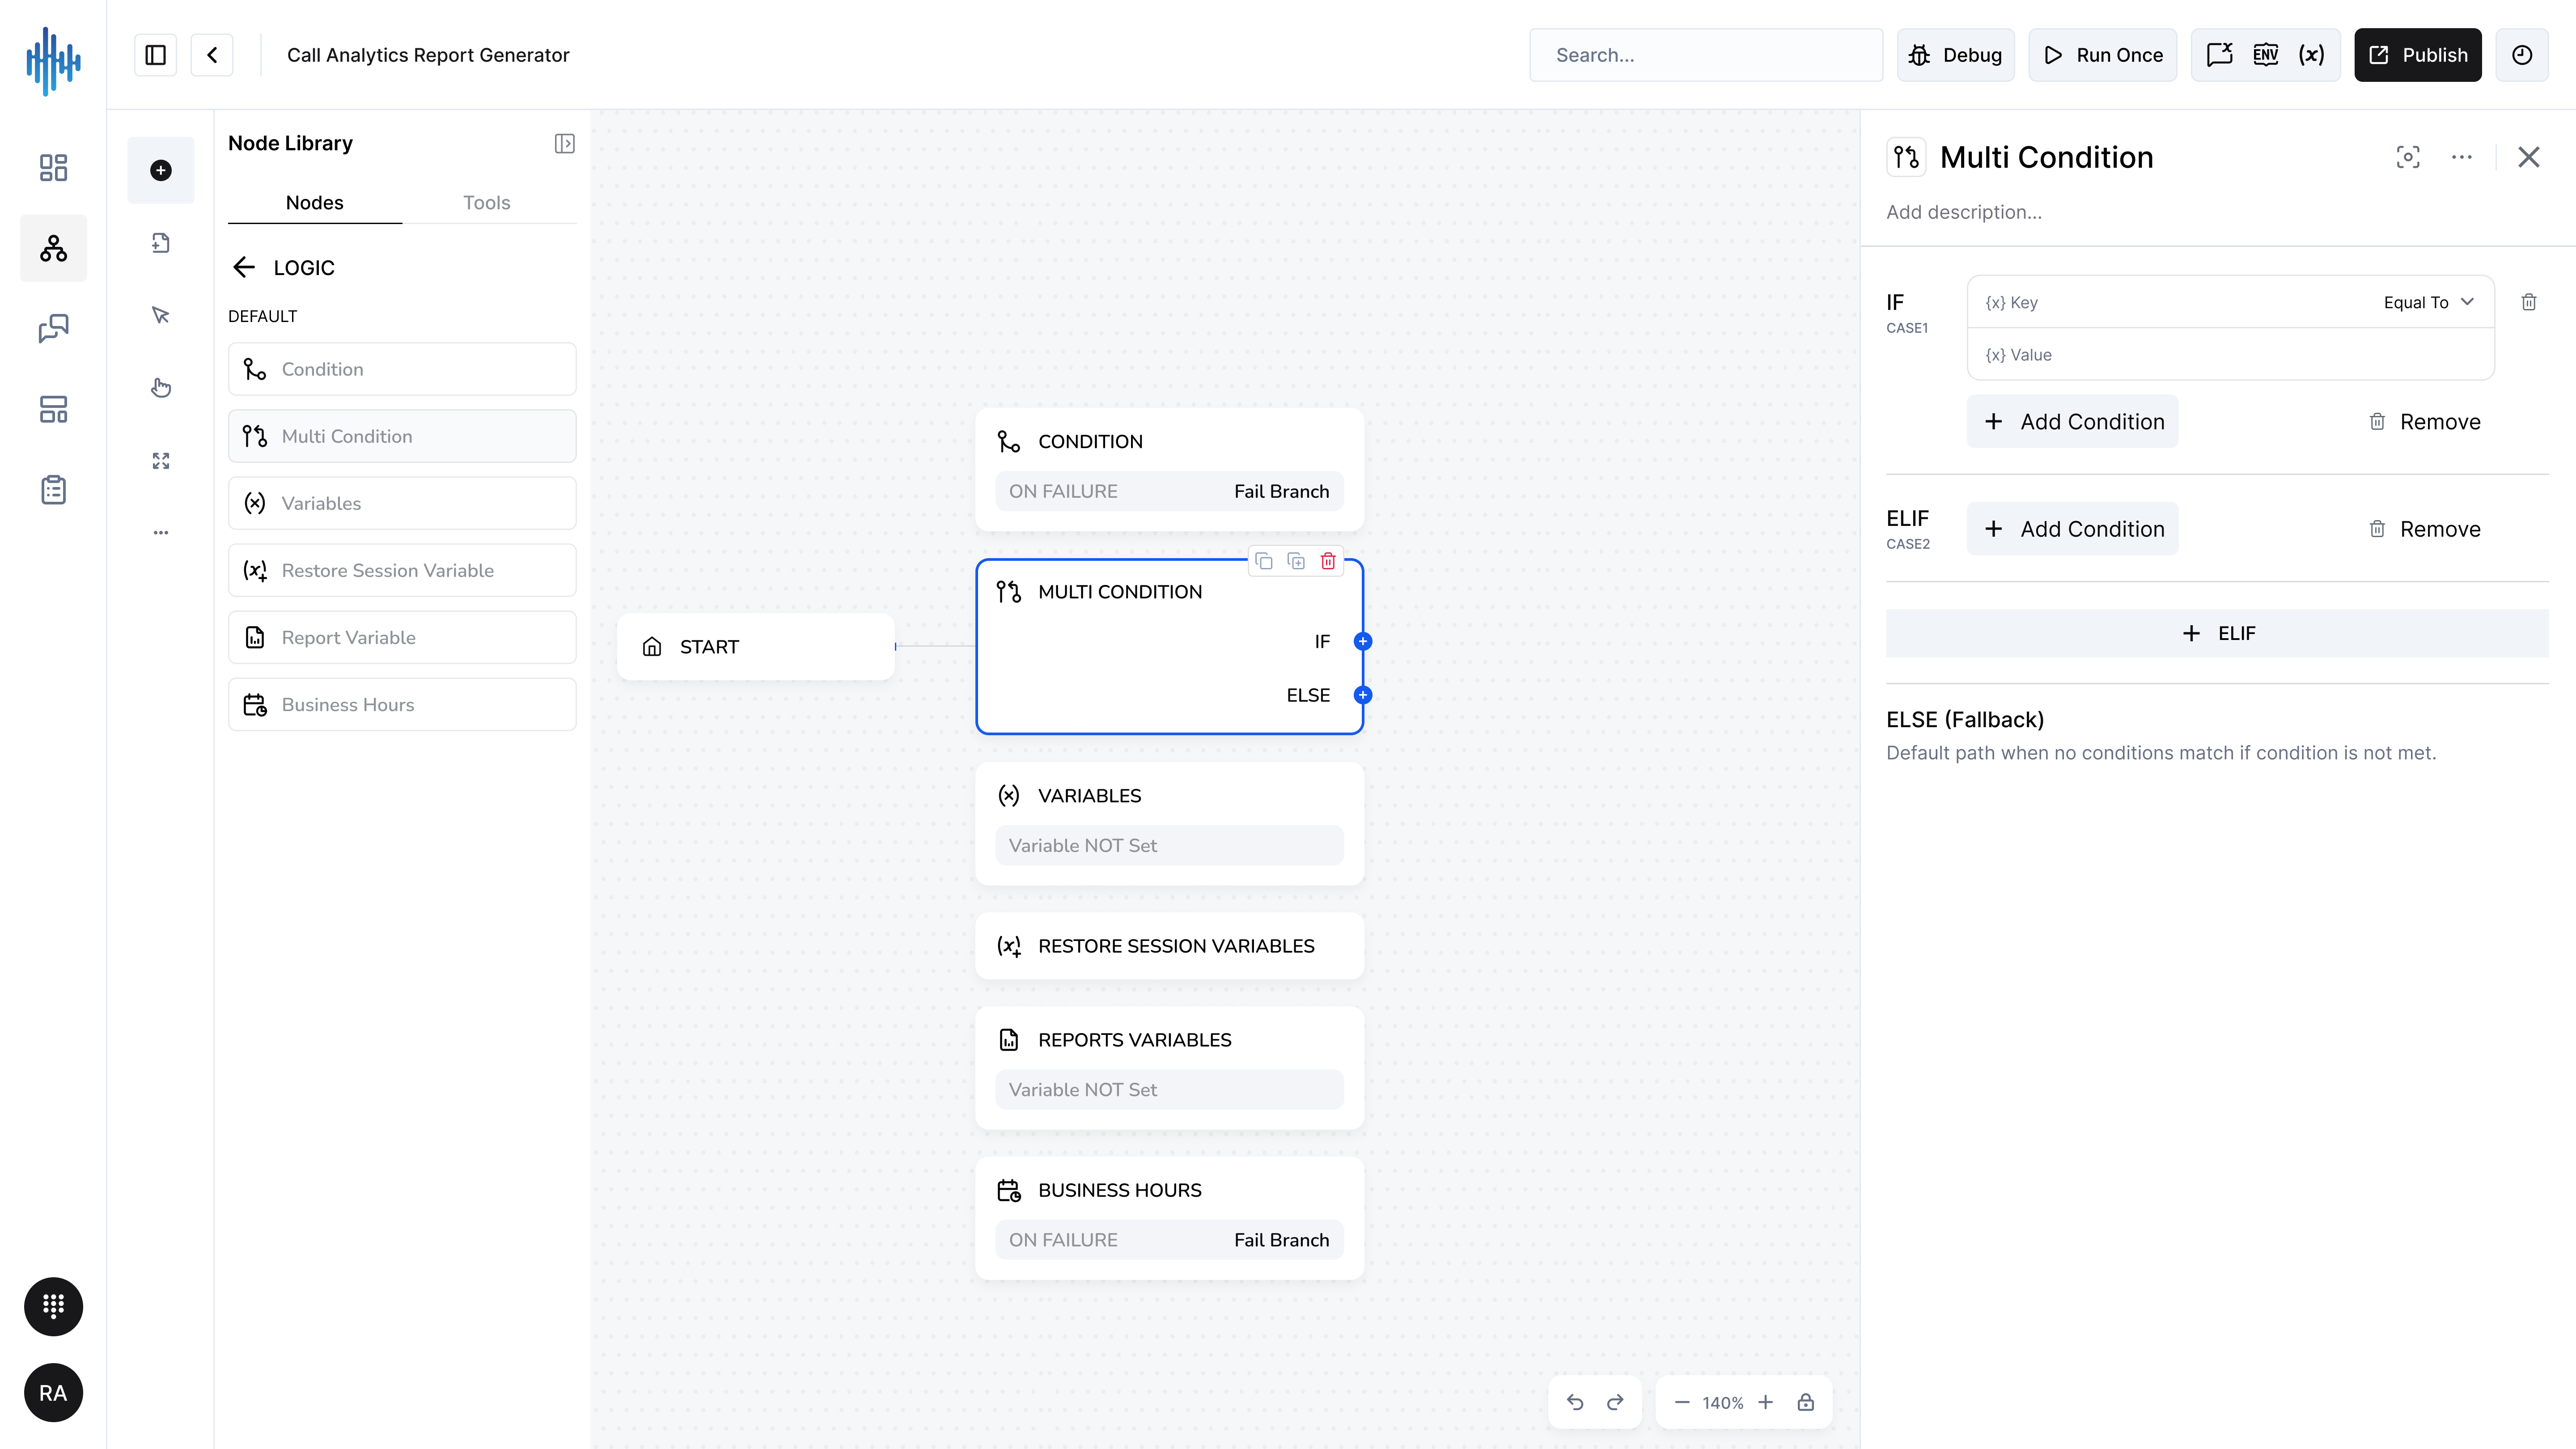The height and width of the screenshot is (1449, 2576).
Task: Open more tools ellipsis in toolbar
Action: pos(161,532)
